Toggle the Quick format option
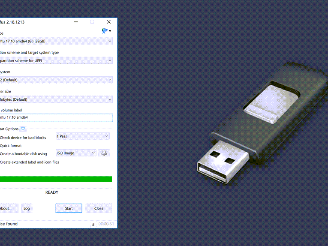The width and height of the screenshot is (328, 246). [x=11, y=146]
